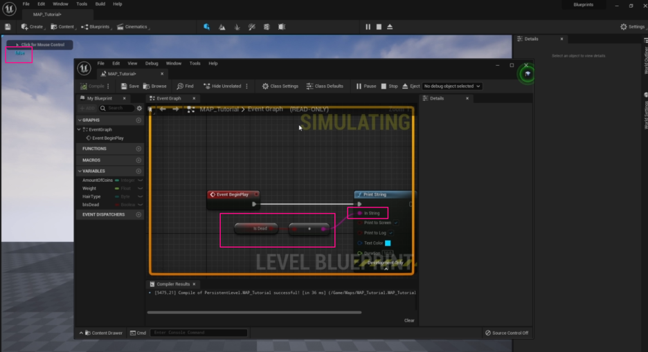Open the Build menu of the main editor
This screenshot has height=352, width=648.
100,4
